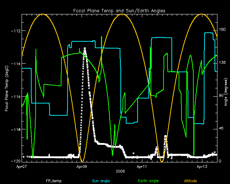
Task: Click the Apr09 date tick label
Action: coord(82,167)
